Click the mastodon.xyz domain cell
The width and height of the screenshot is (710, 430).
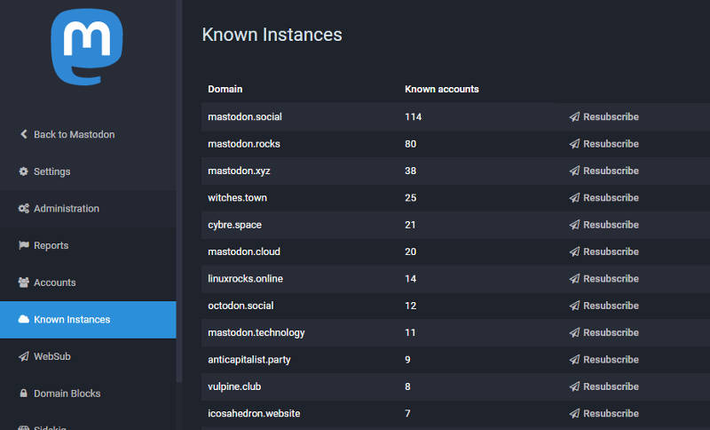(x=239, y=171)
